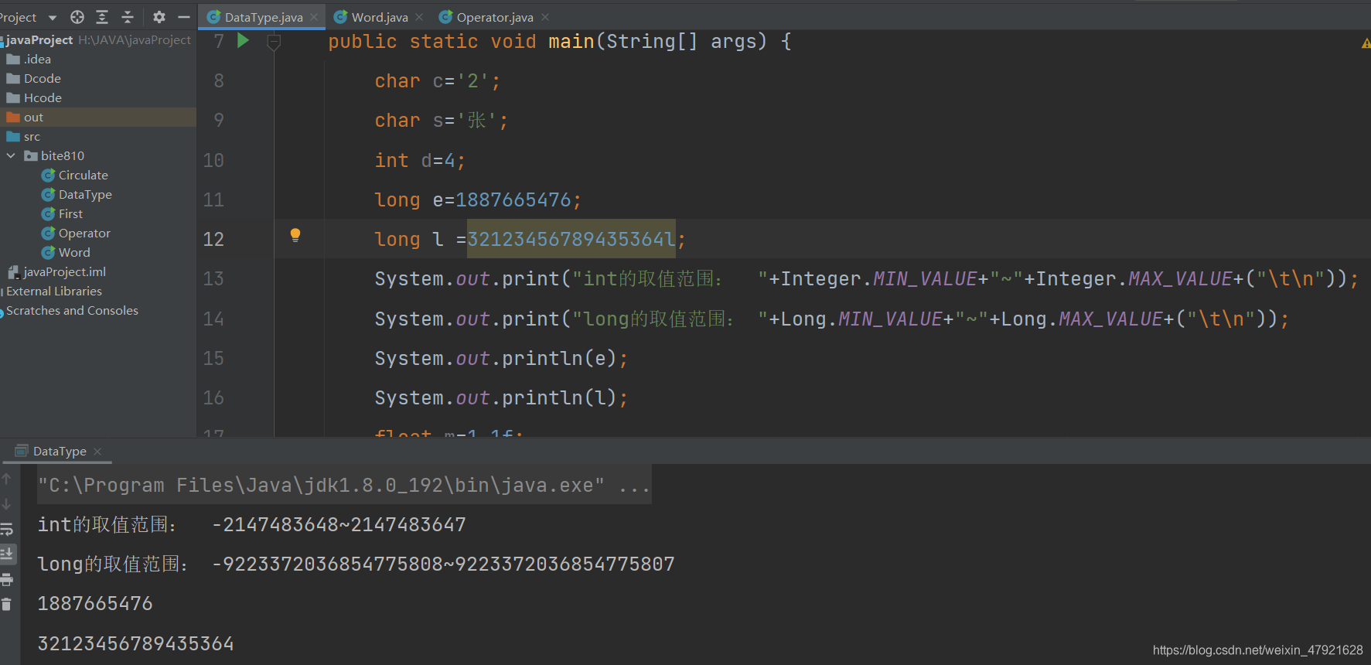Fold the main method gutter marker

click(273, 42)
